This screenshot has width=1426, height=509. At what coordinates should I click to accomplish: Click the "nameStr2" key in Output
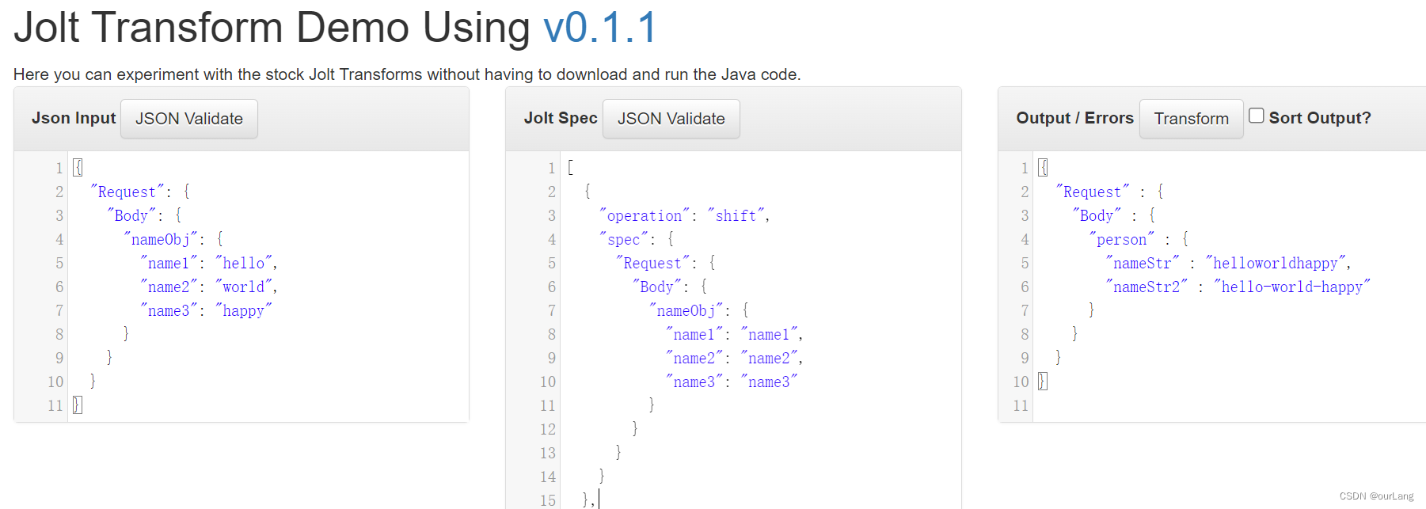1147,287
